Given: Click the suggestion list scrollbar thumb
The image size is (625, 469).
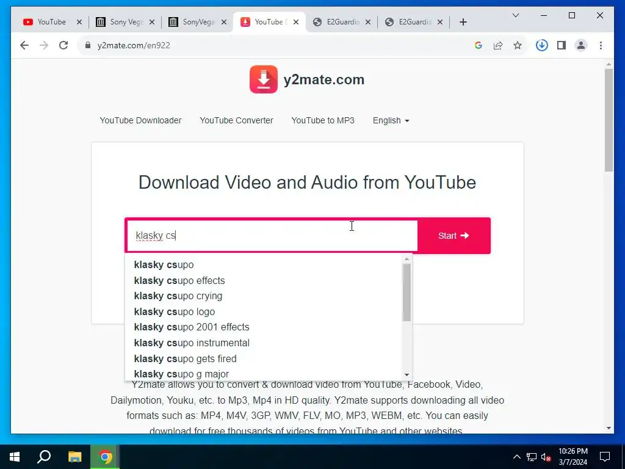Looking at the screenshot, I should click(406, 293).
